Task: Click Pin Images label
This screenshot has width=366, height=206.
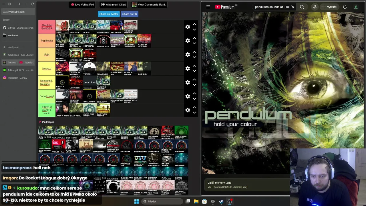Action: pos(48,122)
